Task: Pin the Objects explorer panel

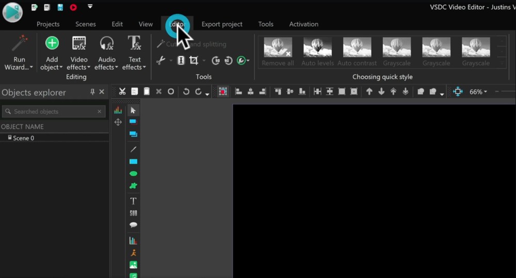Action: pyautogui.click(x=92, y=92)
